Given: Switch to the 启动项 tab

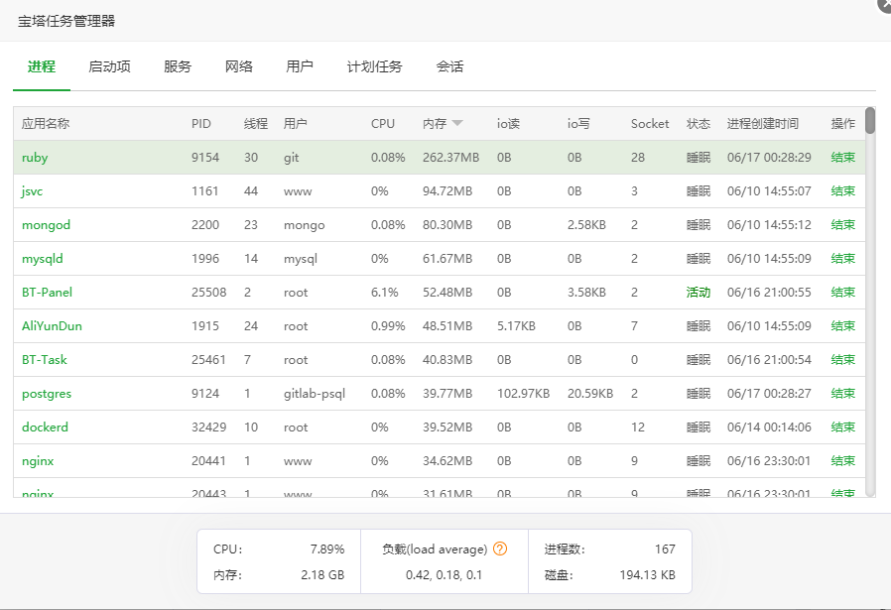Looking at the screenshot, I should (109, 67).
